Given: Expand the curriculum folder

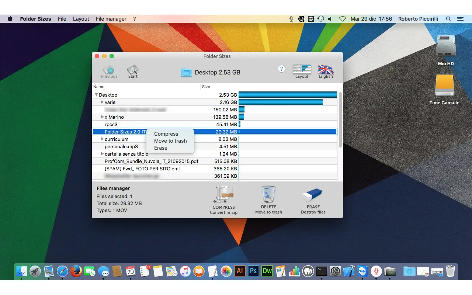Looking at the screenshot, I should 102,139.
